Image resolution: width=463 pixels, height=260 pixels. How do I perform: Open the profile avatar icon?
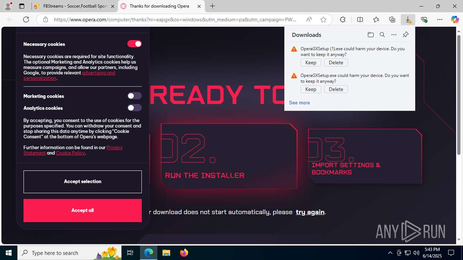(x=8, y=6)
